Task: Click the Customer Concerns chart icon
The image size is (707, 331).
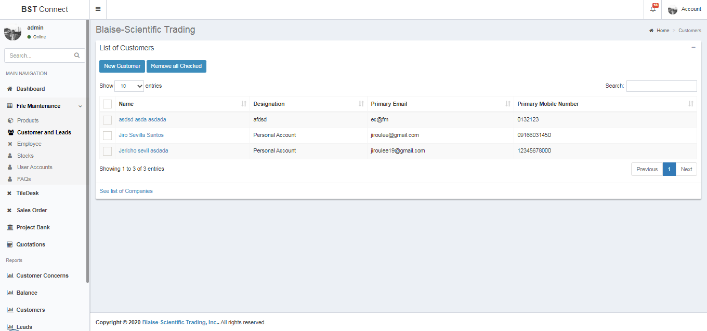Action: coord(9,275)
